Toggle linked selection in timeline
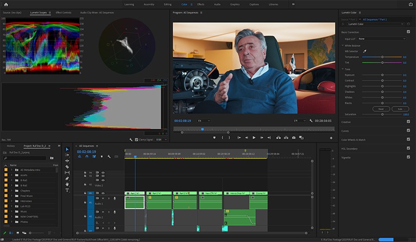The image size is (416, 242). 94,156
